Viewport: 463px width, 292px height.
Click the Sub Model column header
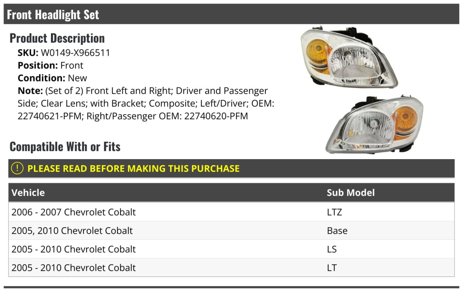coord(350,192)
